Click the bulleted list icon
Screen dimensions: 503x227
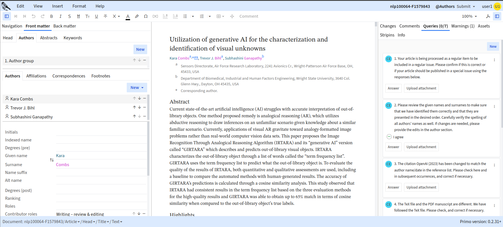185,16
